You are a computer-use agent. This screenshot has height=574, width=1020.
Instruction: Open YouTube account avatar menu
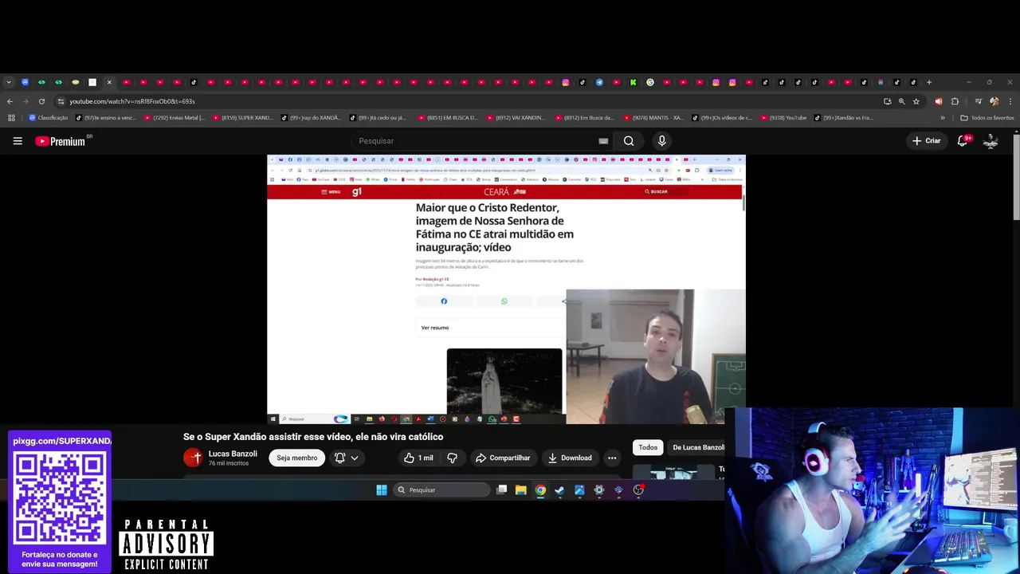(991, 141)
